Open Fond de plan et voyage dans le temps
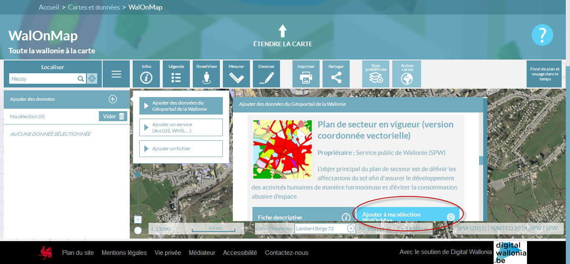This screenshot has width=570, height=264. 545,74
